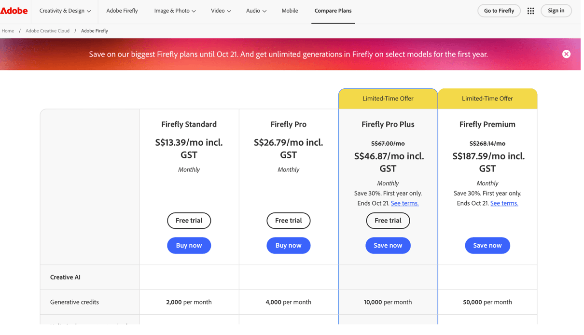Click the Sign in button

[556, 11]
